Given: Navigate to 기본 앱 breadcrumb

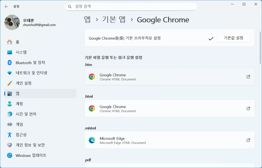Looking at the screenshot, I should tap(114, 20).
